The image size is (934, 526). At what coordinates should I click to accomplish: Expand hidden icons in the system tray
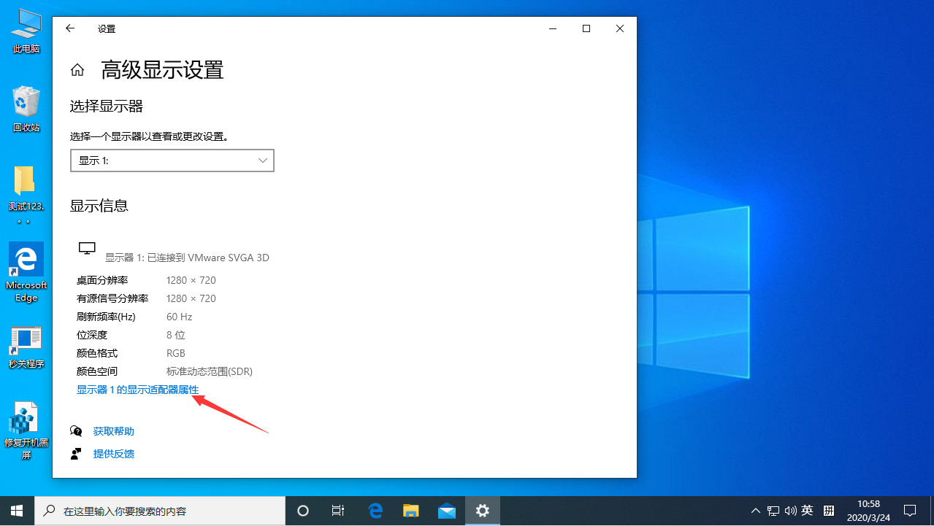pos(755,511)
